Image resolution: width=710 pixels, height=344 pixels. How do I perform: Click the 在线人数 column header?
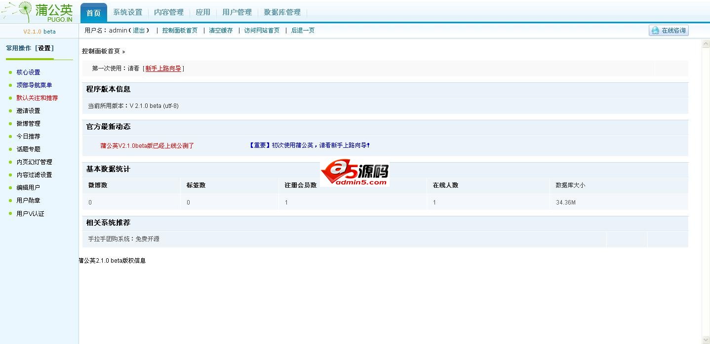pos(445,185)
